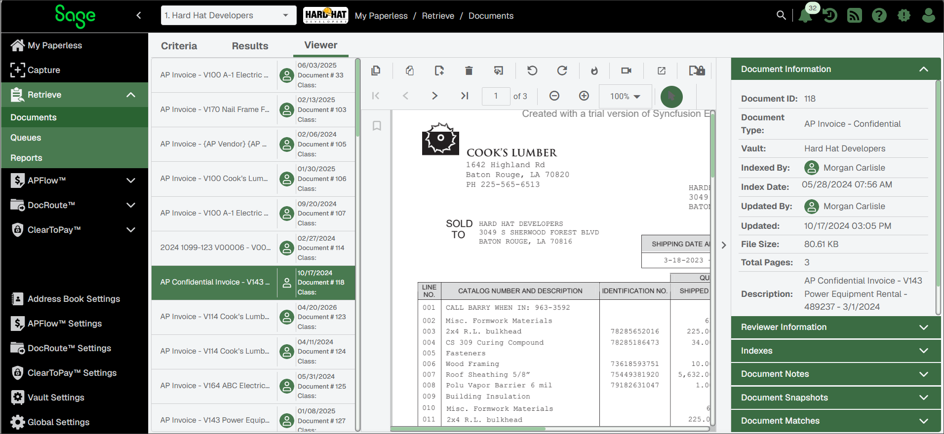This screenshot has width=944, height=434.
Task: Open Queues in the sidebar
Action: tap(75, 138)
